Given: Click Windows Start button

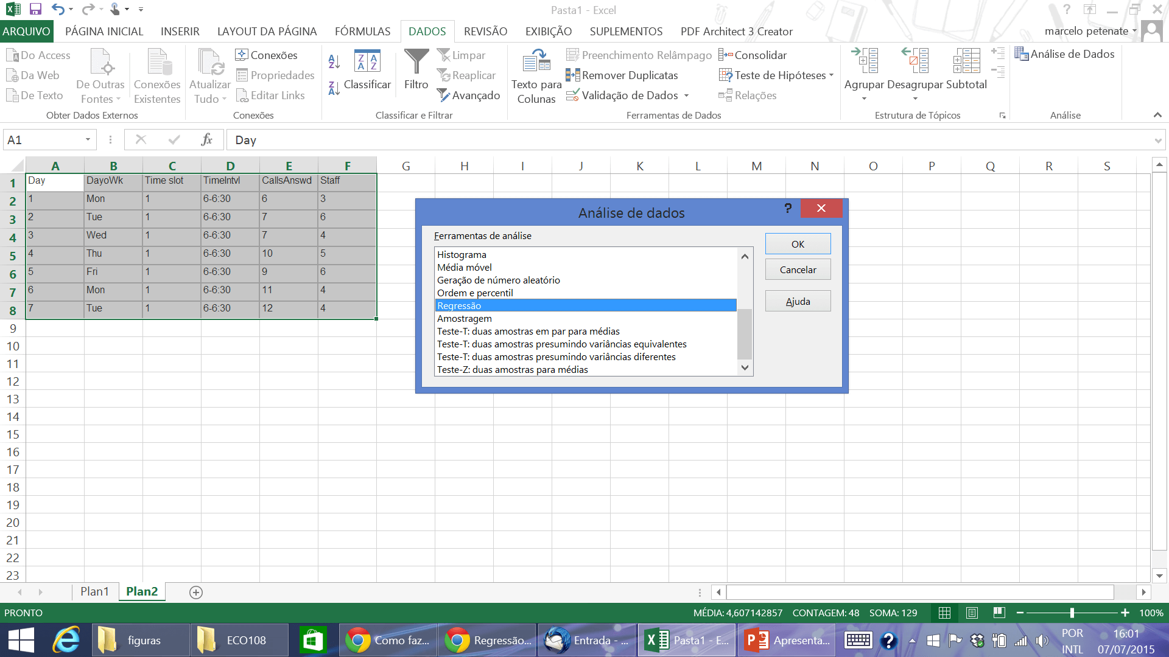Looking at the screenshot, I should (x=21, y=640).
